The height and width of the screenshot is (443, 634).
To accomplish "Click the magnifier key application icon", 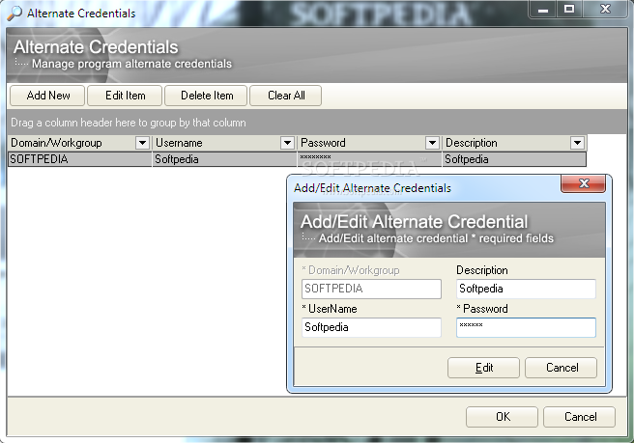I will click(14, 14).
